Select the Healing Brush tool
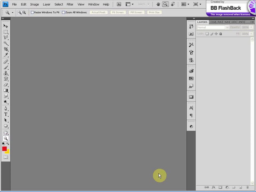Viewport: 256px width, 192px height. tap(6, 62)
